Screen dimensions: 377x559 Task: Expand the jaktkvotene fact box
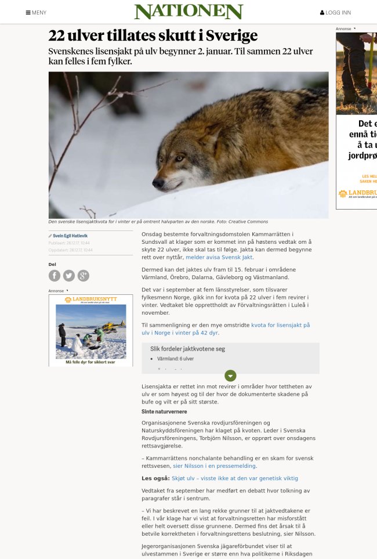pyautogui.click(x=230, y=376)
